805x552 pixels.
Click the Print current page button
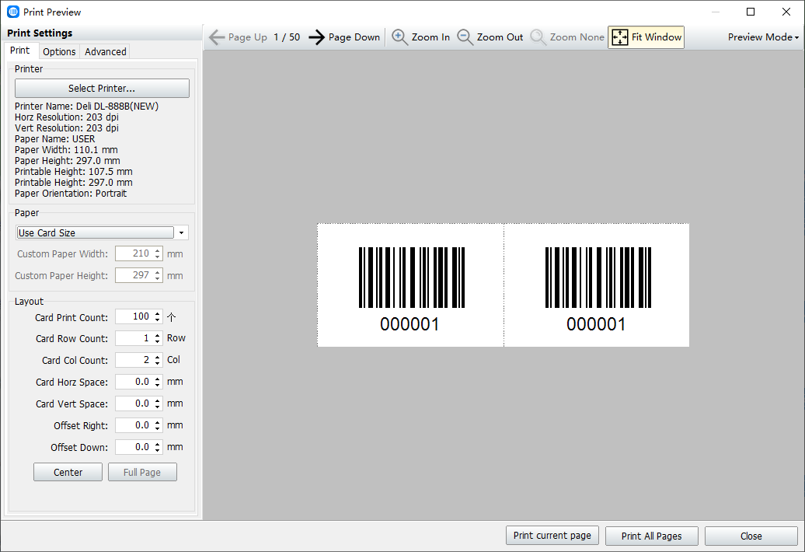click(x=552, y=536)
